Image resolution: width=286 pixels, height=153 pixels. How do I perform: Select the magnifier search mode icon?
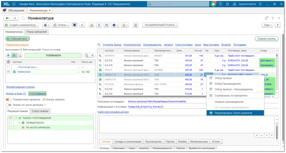click(20, 55)
